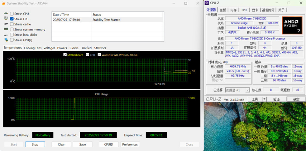Click the 123 icon beside Stress FPU
306x151 pixels.
point(6,19)
